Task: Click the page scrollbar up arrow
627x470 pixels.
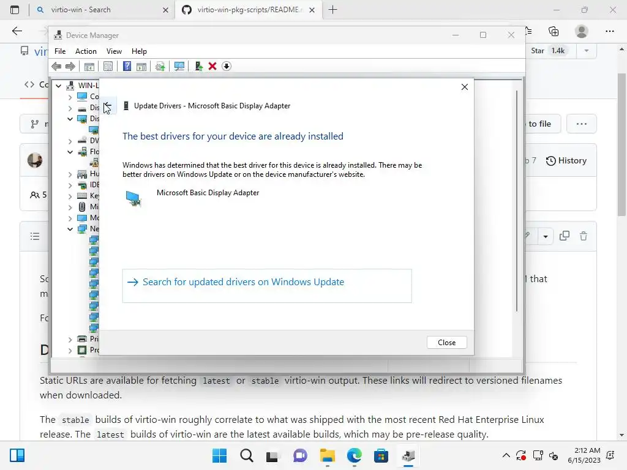Action: pos(621,49)
